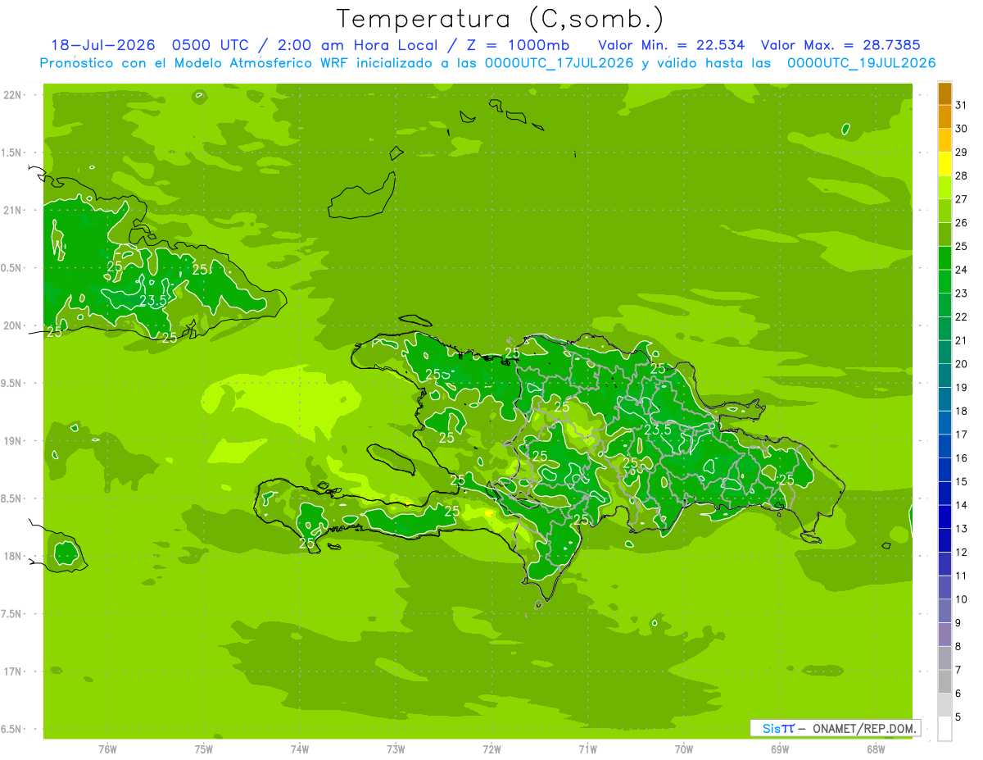Image resolution: width=983 pixels, height=760 pixels.
Task: Click the '76W' longitude axis label
Action: pyautogui.click(x=107, y=749)
